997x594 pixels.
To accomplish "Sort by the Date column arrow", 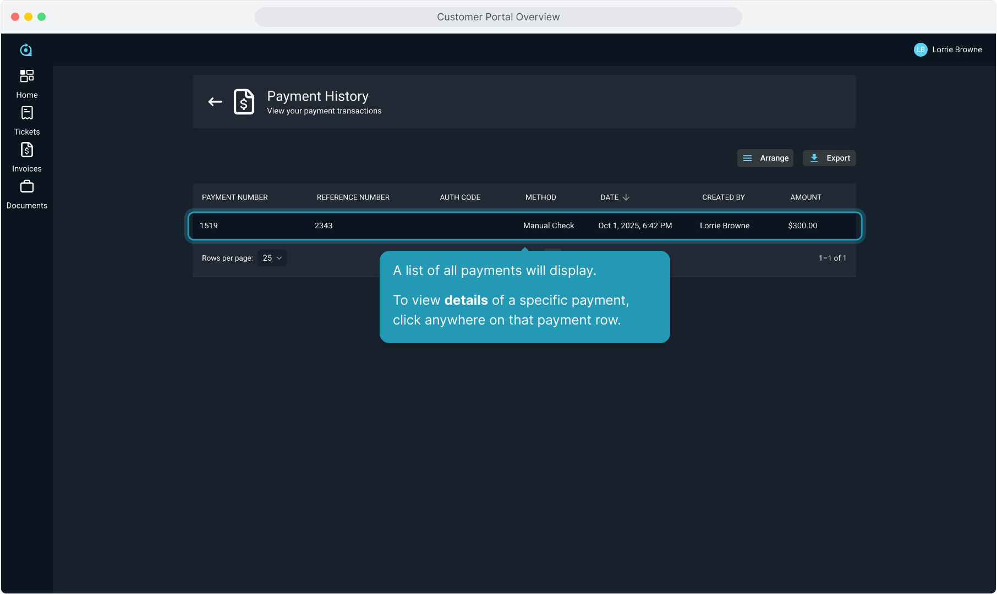I will tap(626, 197).
